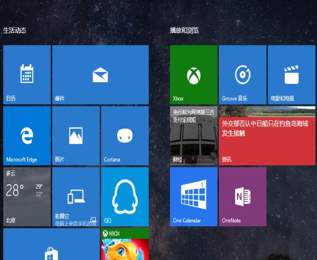The image size is (317, 260).
Task: Open the Store shopping bag tile
Action: [x=51, y=244]
